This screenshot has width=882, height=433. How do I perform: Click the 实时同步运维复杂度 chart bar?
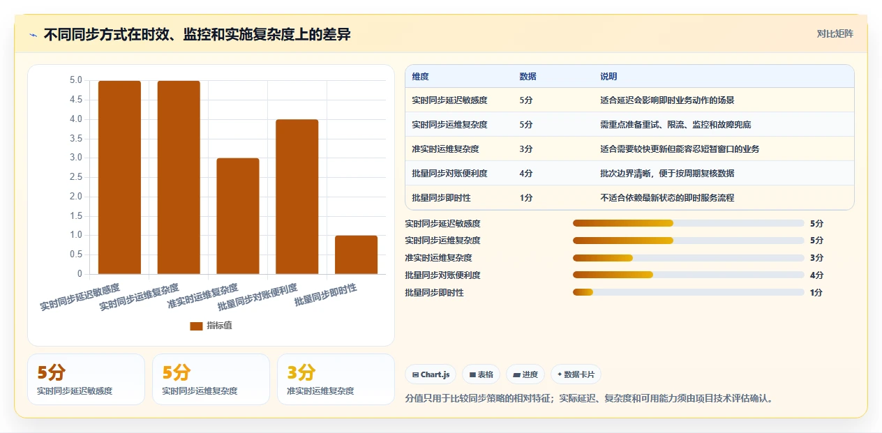pos(179,177)
